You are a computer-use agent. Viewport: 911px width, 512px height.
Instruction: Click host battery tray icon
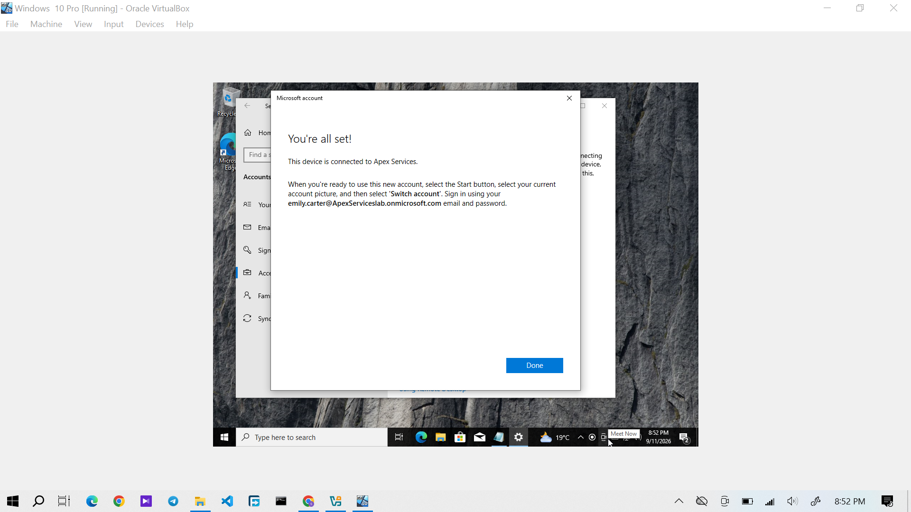(747, 501)
